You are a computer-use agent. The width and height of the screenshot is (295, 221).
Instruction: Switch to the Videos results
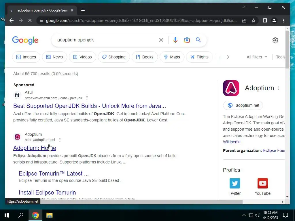coord(82,57)
